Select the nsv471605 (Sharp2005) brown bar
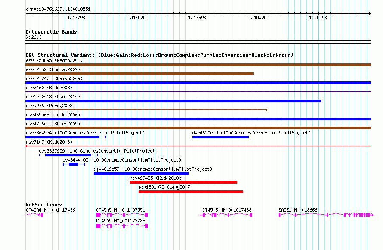 pyautogui.click(x=198, y=128)
